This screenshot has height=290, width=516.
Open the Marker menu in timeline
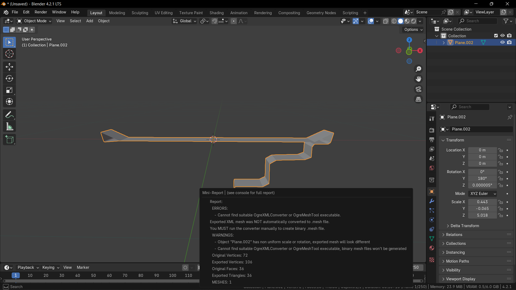pos(83,267)
